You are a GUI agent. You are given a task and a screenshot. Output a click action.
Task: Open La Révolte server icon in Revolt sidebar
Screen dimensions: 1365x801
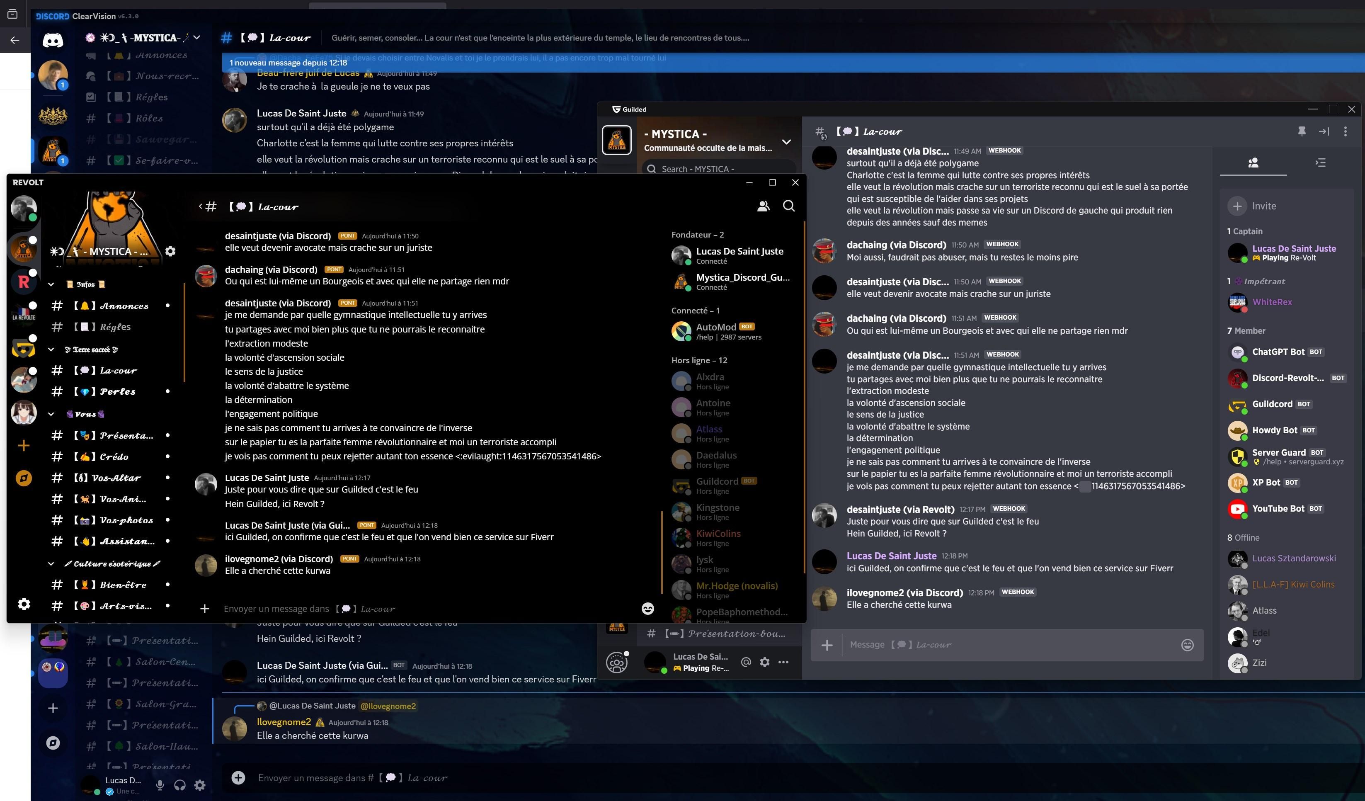click(x=24, y=316)
